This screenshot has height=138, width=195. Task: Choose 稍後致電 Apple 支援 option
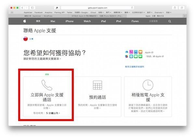point(148,97)
